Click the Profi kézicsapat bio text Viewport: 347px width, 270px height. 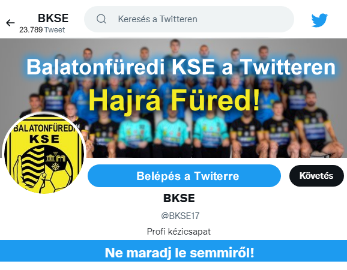pyautogui.click(x=179, y=232)
